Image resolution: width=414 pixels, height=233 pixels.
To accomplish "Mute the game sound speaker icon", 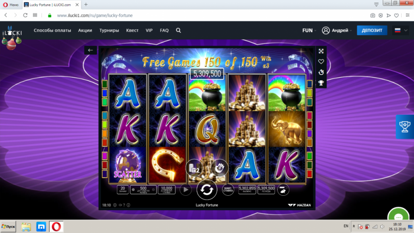I will pos(120,205).
